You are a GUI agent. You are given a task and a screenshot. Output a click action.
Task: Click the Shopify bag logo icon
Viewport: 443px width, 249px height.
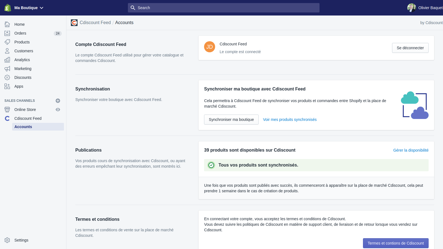pyautogui.click(x=7, y=8)
